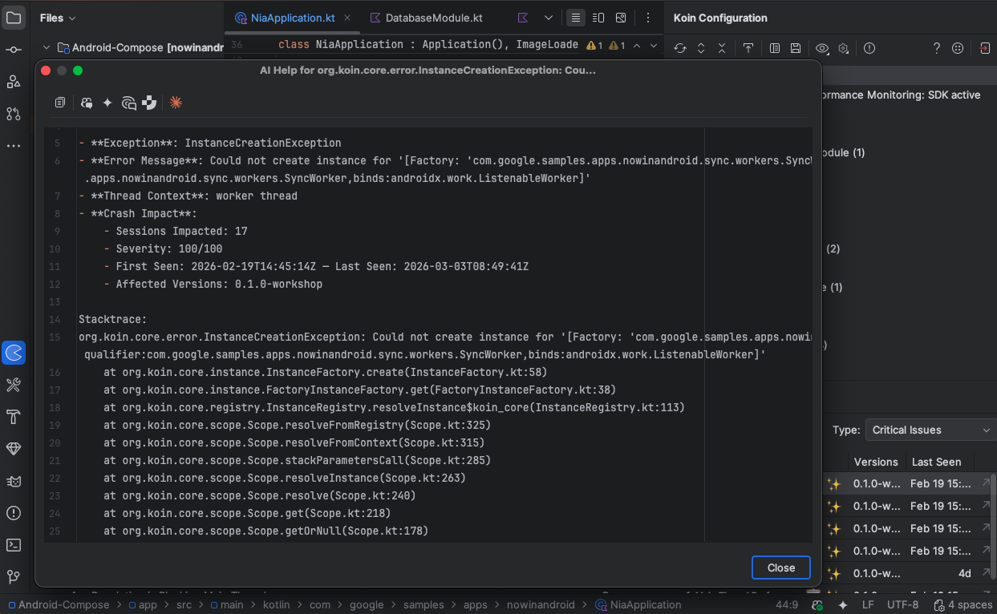
Task: Switch to the DatabaseModule.kt tab
Action: point(434,18)
